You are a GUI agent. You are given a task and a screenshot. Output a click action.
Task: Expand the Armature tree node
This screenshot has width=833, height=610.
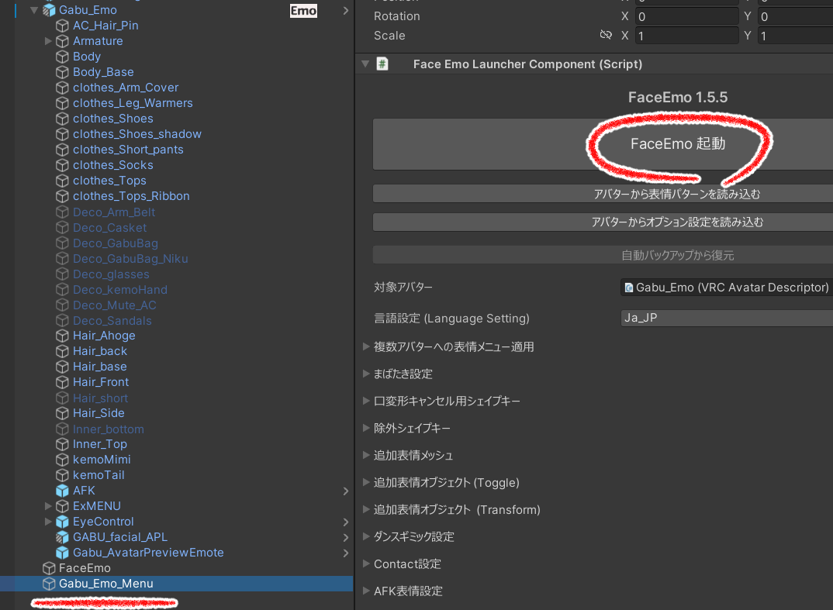pyautogui.click(x=48, y=41)
